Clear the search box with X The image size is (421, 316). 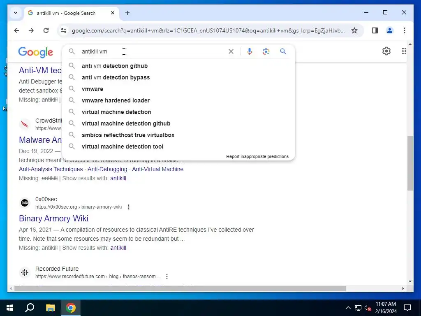click(x=231, y=51)
